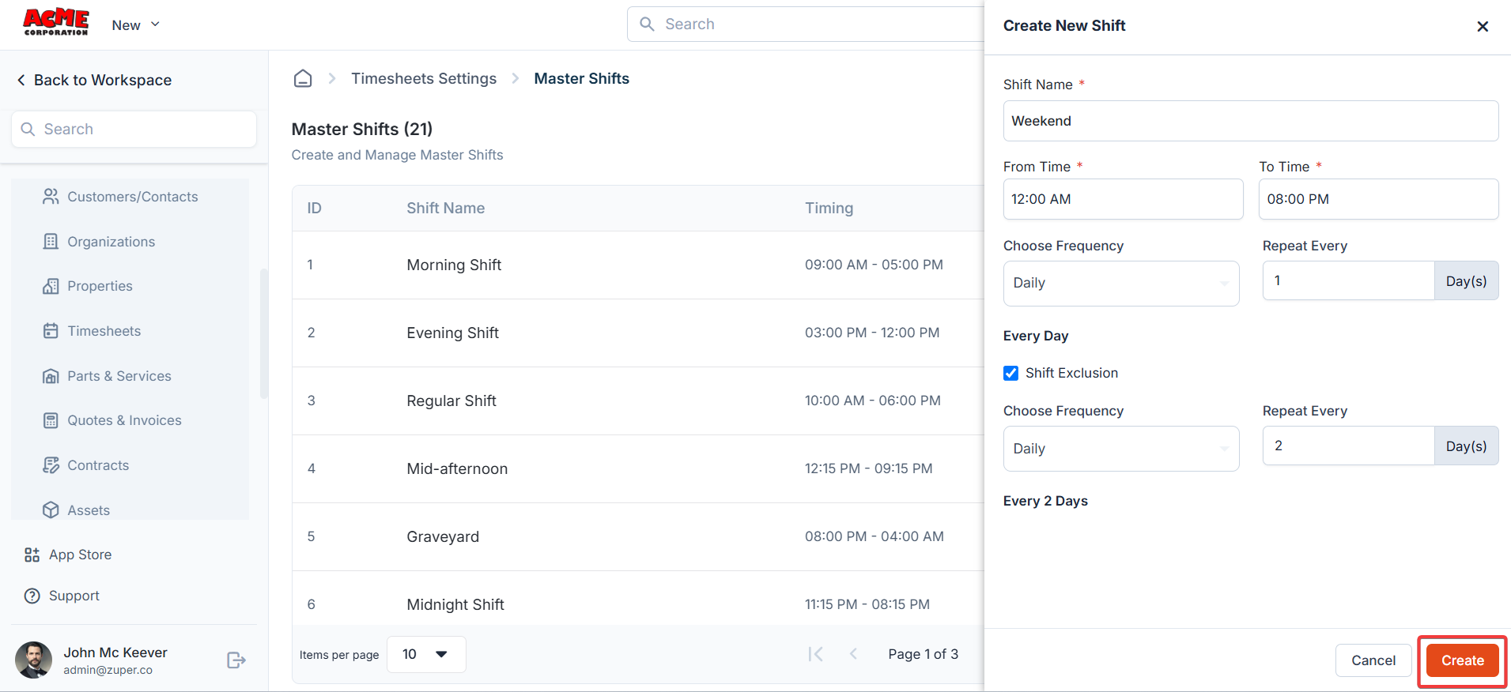Screen dimensions: 1511x692
Task: Open the exclusion Choose Frequency dropdown
Action: click(1121, 449)
